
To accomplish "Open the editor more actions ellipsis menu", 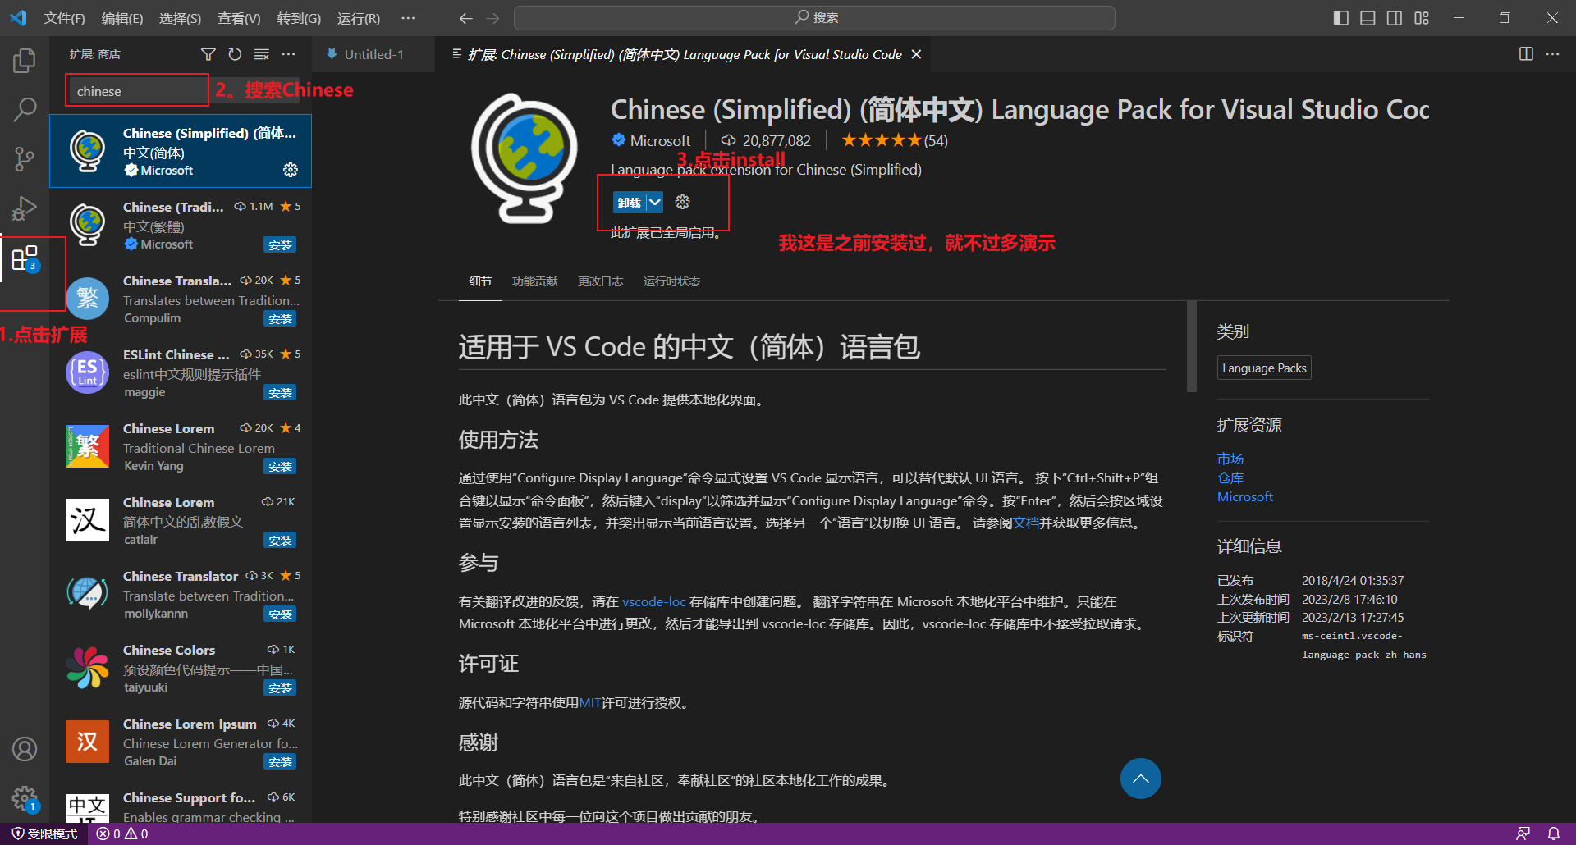I will point(1553,53).
